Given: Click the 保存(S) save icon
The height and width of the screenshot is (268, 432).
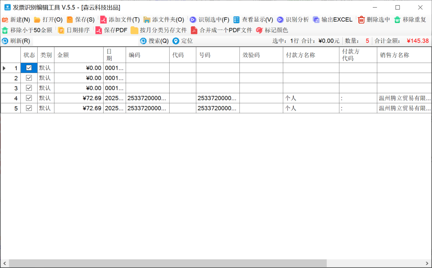Looking at the screenshot, I should pyautogui.click(x=70, y=20).
